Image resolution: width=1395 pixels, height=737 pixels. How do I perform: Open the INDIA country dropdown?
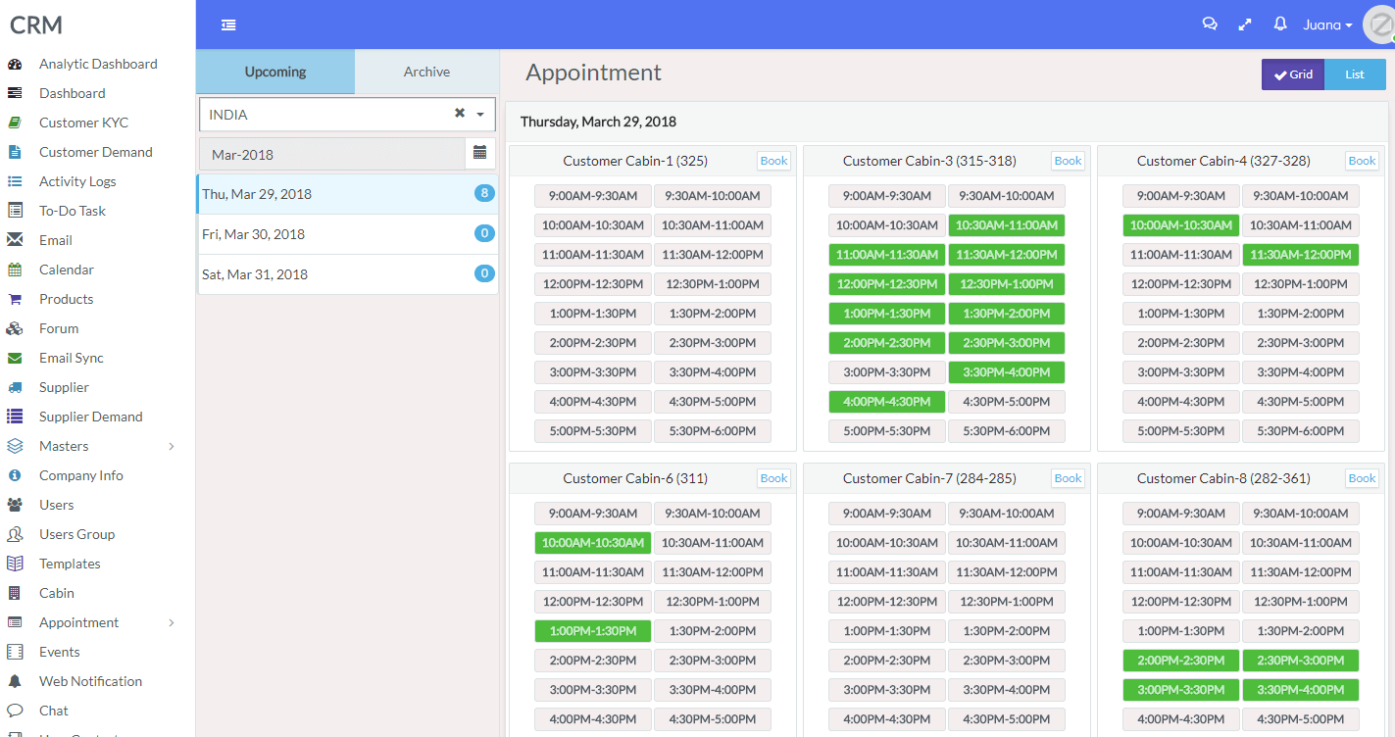480,115
